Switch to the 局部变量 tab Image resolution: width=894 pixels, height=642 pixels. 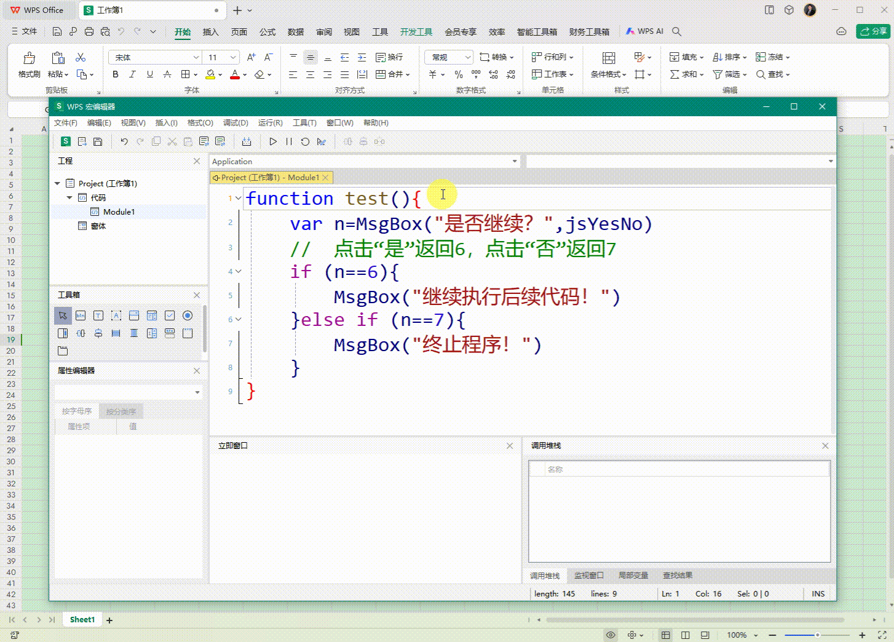click(633, 575)
